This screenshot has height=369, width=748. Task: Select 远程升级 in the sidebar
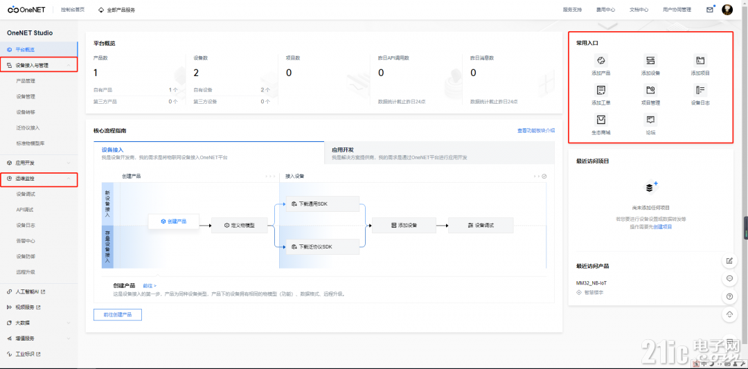pos(26,272)
